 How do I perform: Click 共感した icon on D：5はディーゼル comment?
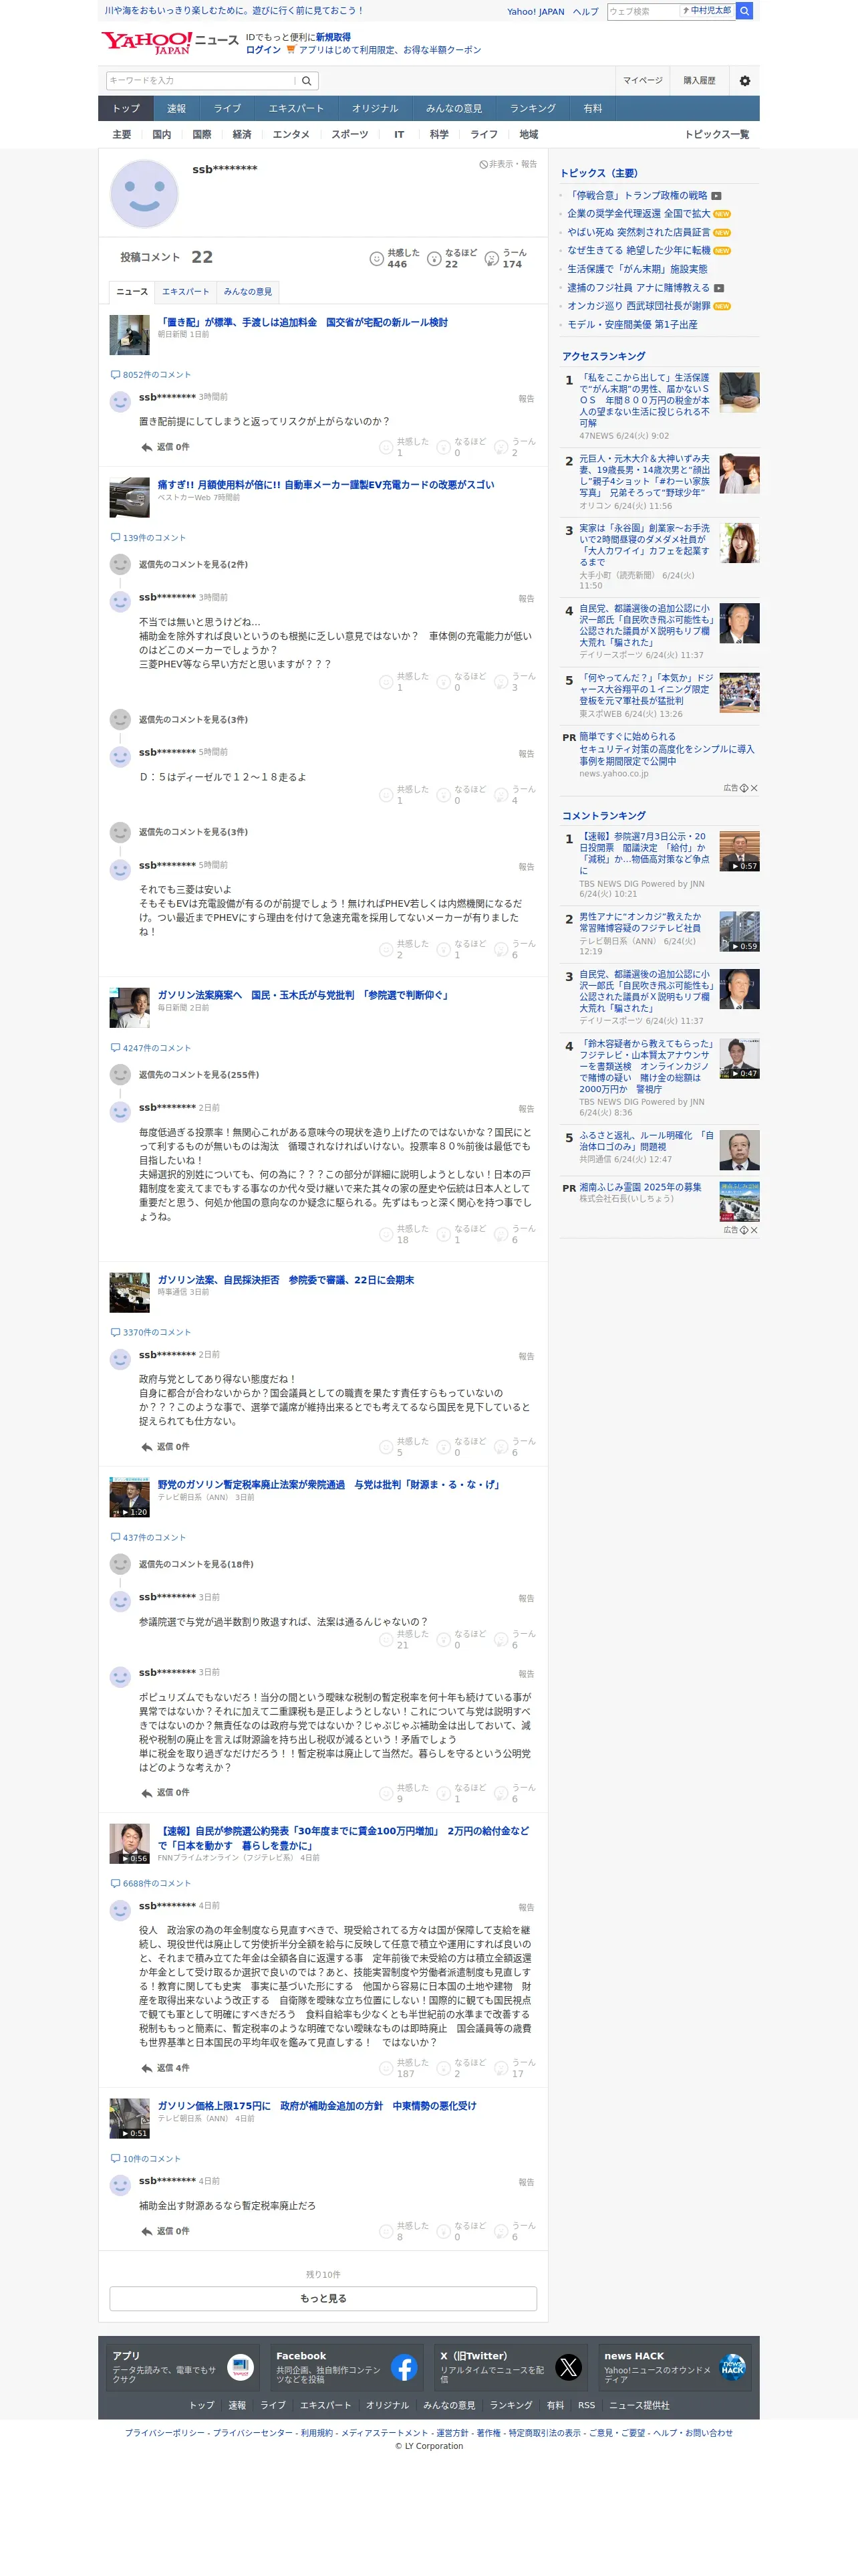tap(386, 795)
